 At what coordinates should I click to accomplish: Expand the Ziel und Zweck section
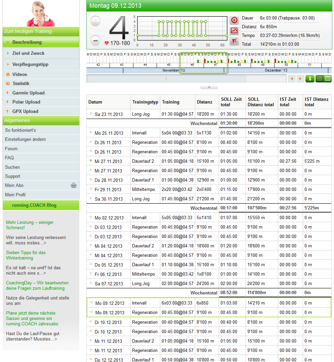(28, 53)
